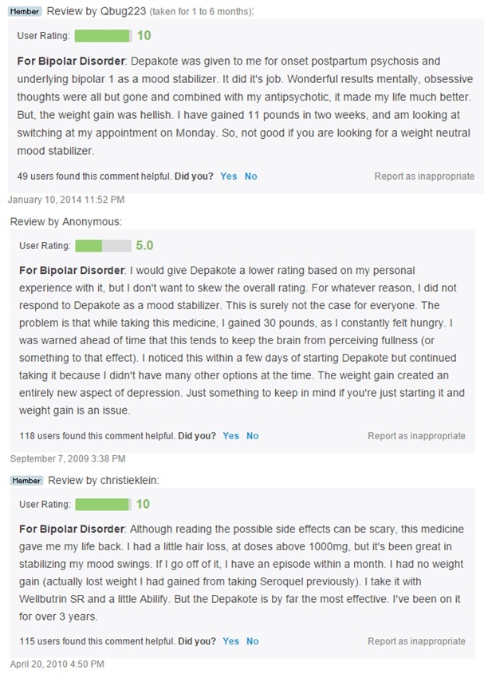The image size is (488, 682).
Task: Report christieklein's review as inappropriate
Action: point(416,641)
